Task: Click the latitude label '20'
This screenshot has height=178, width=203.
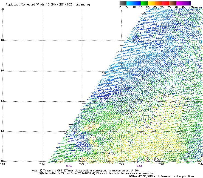Action: (x=2, y=9)
